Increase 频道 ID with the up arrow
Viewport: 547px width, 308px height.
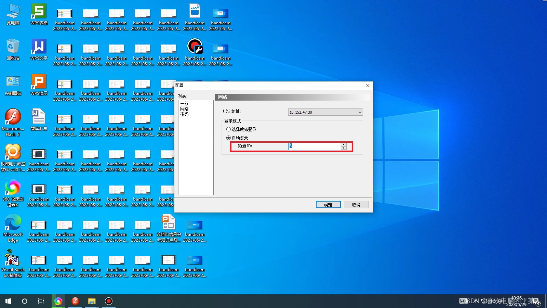coord(343,144)
